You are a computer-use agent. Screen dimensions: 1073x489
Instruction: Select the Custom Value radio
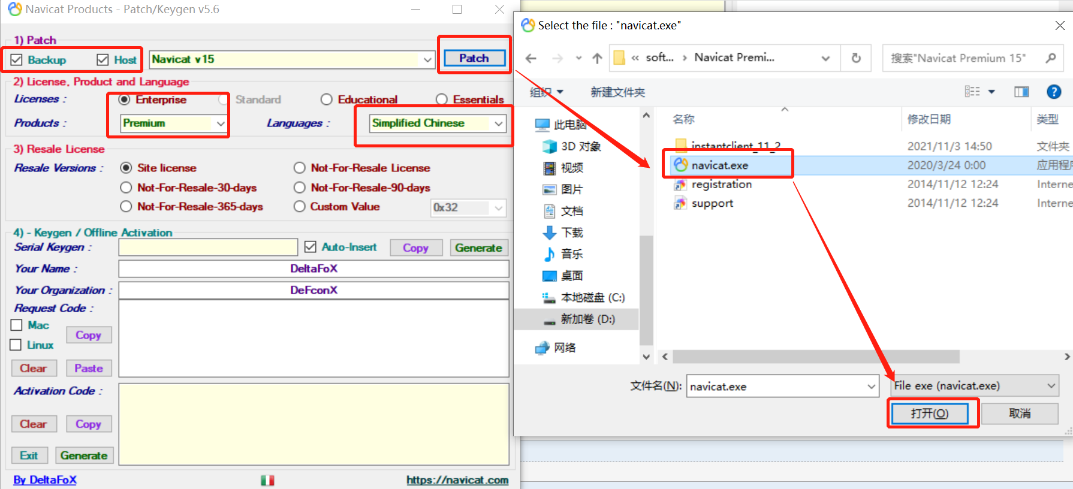coord(300,207)
